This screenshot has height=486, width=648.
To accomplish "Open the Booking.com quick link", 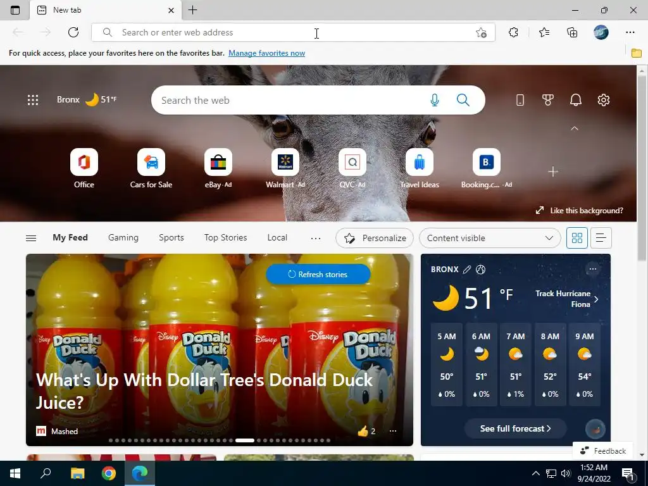I will coord(487,168).
